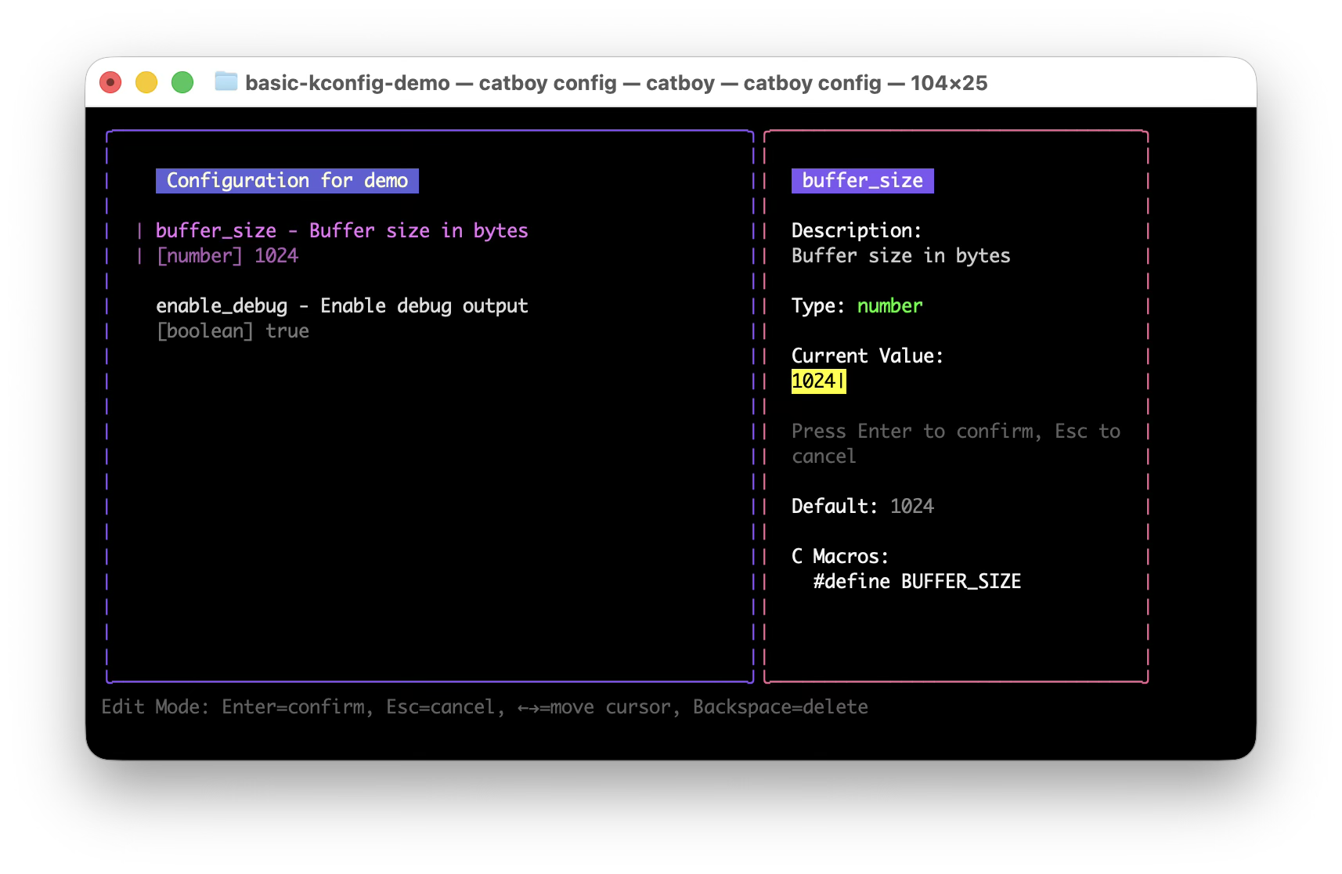This screenshot has width=1342, height=874.
Task: Click the Edit Mode status bar
Action: [484, 706]
